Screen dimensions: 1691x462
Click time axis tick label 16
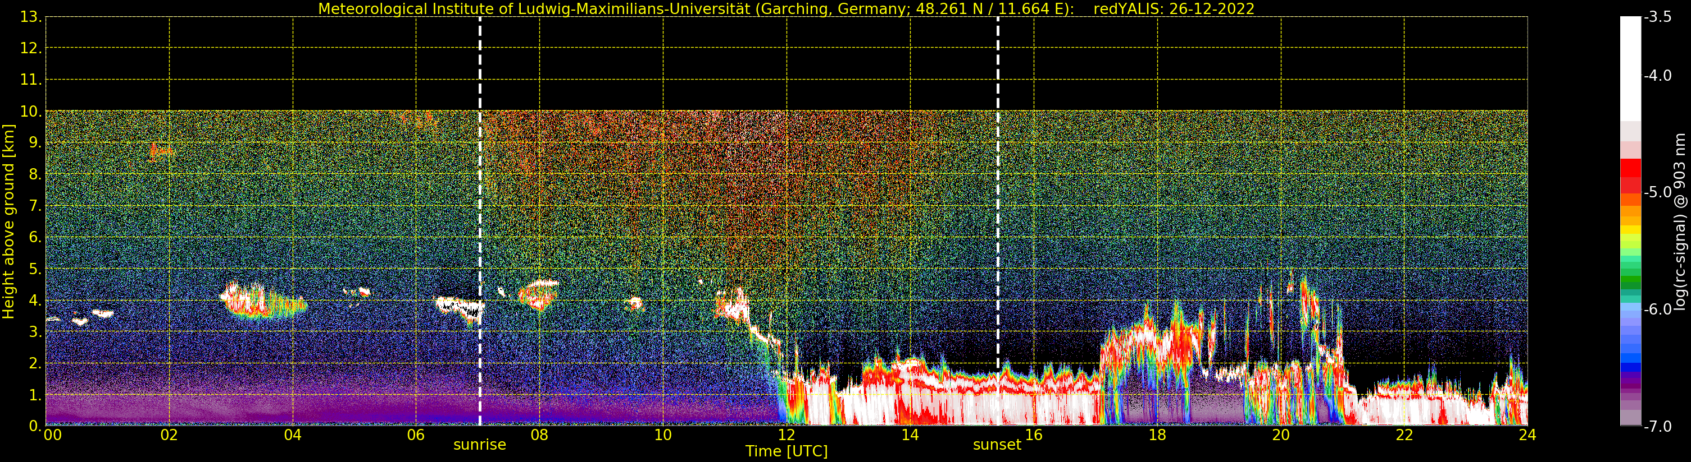pyautogui.click(x=1034, y=435)
